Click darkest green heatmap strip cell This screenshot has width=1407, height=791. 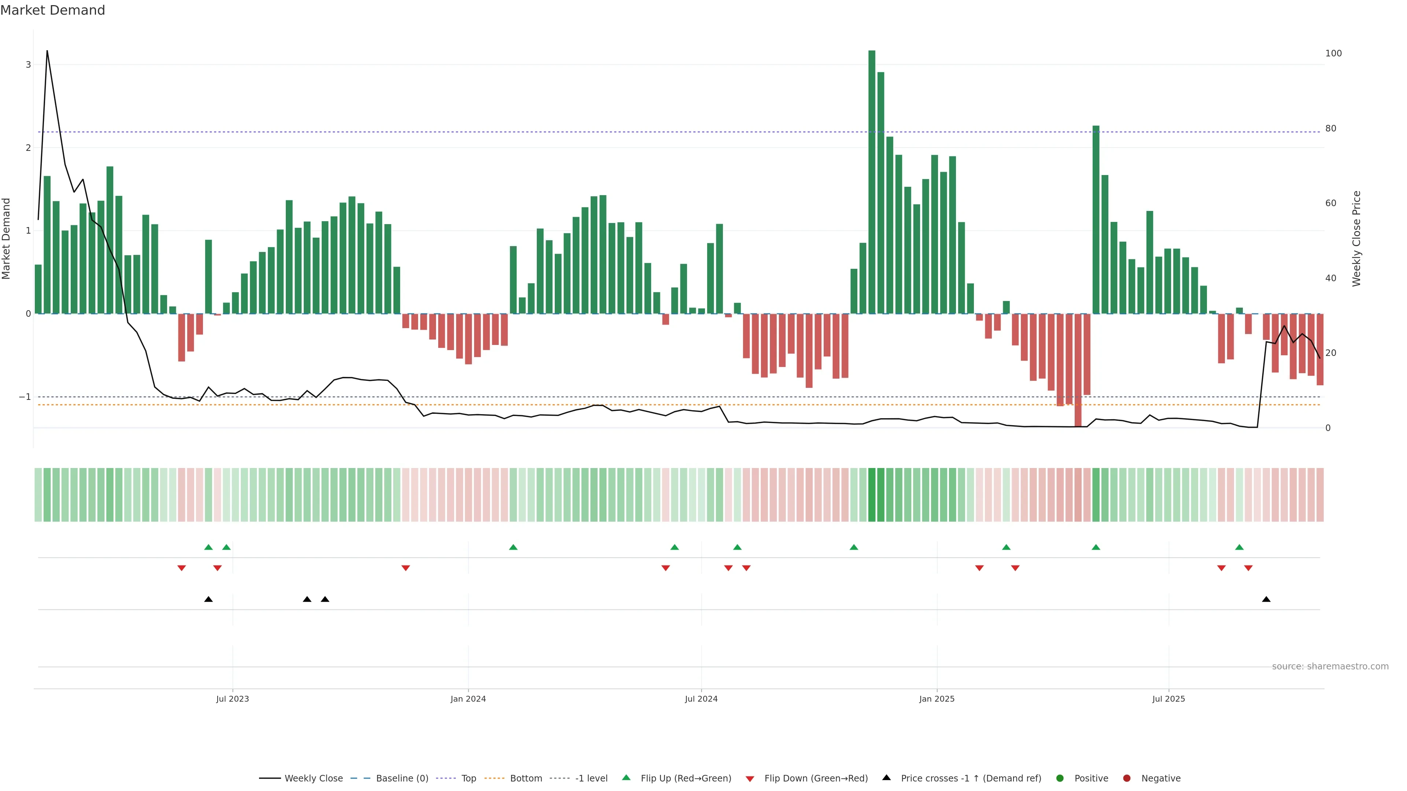872,495
